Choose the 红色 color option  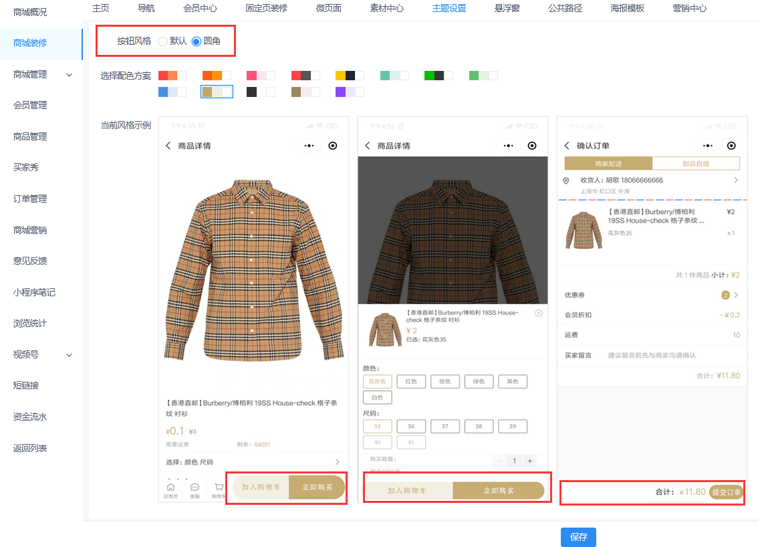[x=411, y=382]
